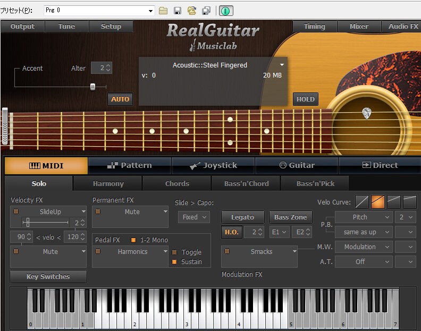
Task: Select the fourth Velo Curve shape
Action: coord(410,202)
